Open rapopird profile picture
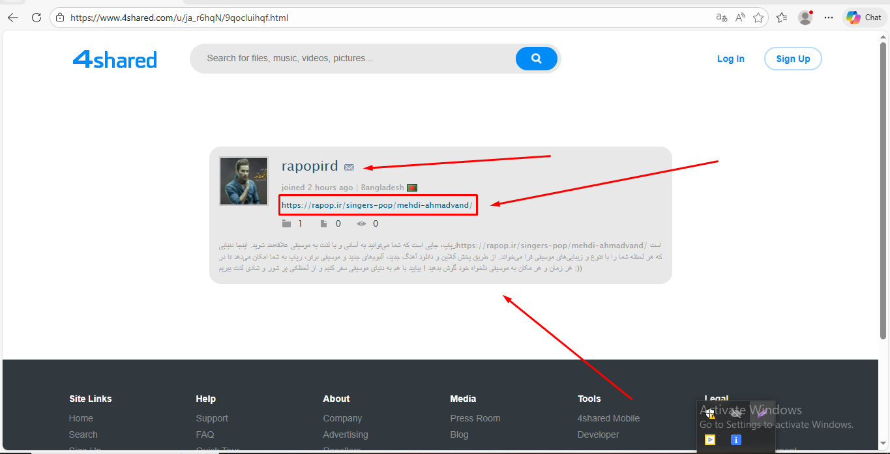This screenshot has height=454, width=890. click(x=244, y=181)
